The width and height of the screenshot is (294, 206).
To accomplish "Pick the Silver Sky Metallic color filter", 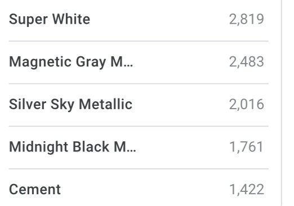I will [139, 105].
